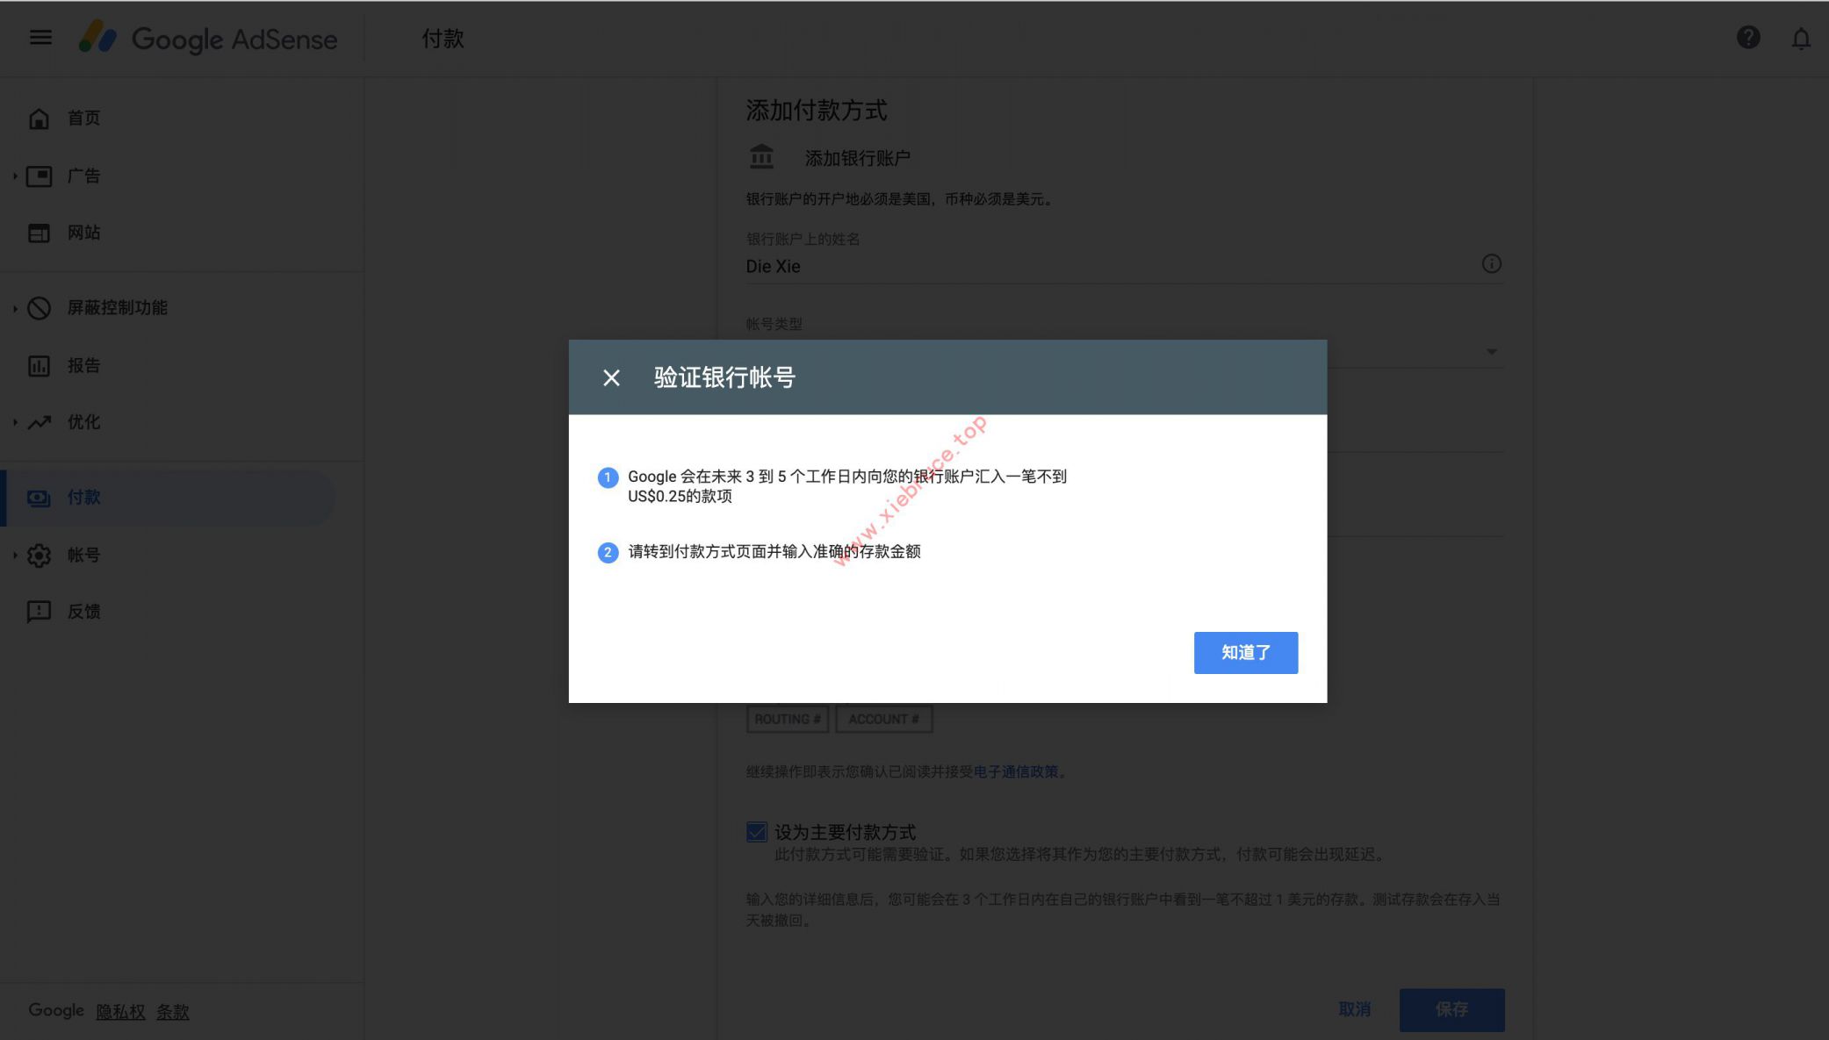Open the 电子通信政策 link
Viewport: 1829px width, 1040px height.
[x=1015, y=772]
